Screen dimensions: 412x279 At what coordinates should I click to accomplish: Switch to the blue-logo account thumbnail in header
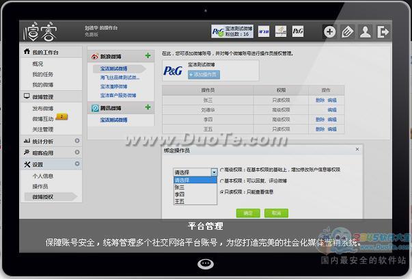264,31
